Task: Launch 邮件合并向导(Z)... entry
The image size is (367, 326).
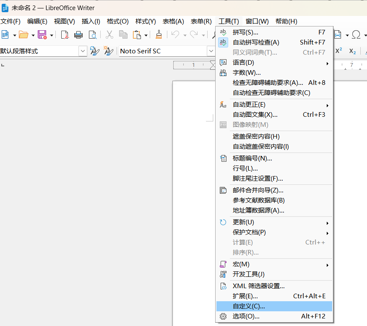Action: tap(274, 190)
